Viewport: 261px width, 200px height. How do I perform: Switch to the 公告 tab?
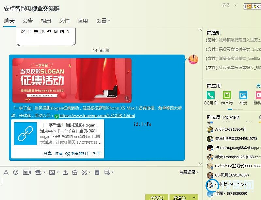tap(28, 21)
